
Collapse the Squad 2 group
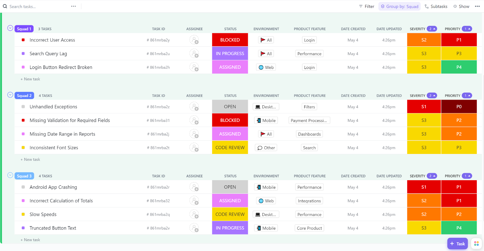pos(10,95)
